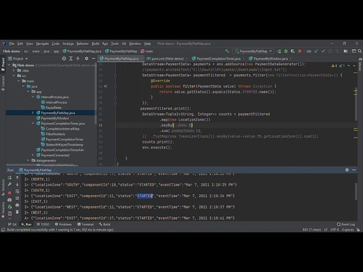Screen dimensions: 363x272
Task: Click the Git rollback icon
Action: [337, 51]
